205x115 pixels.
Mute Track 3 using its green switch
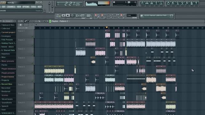point(33,55)
